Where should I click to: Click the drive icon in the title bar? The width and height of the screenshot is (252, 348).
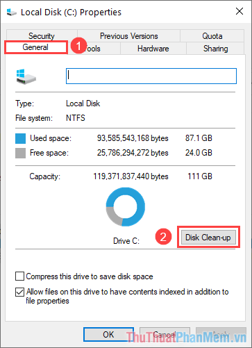pyautogui.click(x=12, y=12)
